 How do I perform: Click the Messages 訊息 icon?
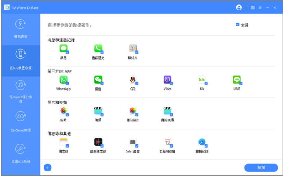click(63, 48)
